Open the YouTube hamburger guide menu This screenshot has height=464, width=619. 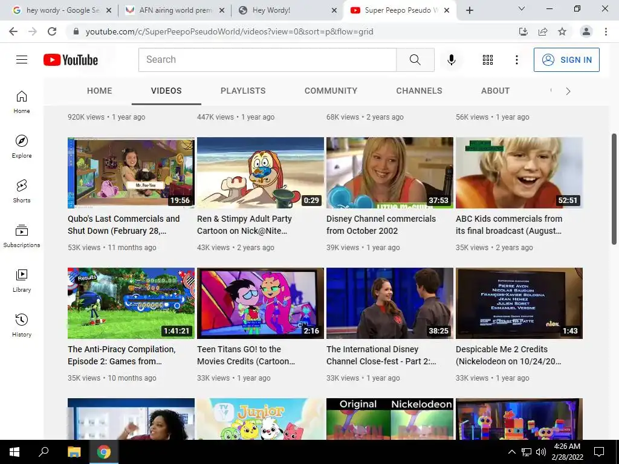(22, 60)
